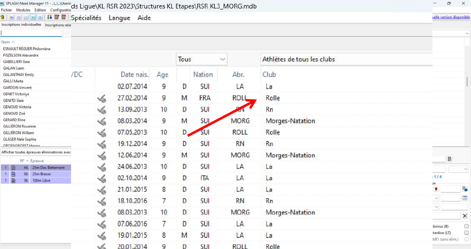Screen dimensions: 471x249
Task: Click the athlete name search field
Action: [31, 33]
